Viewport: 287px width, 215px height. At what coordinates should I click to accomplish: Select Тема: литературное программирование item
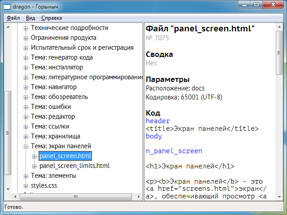pos(87,77)
